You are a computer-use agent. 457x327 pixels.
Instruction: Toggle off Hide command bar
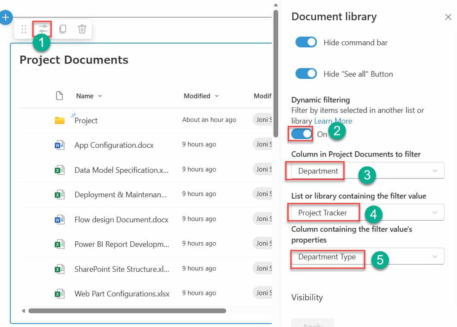306,42
